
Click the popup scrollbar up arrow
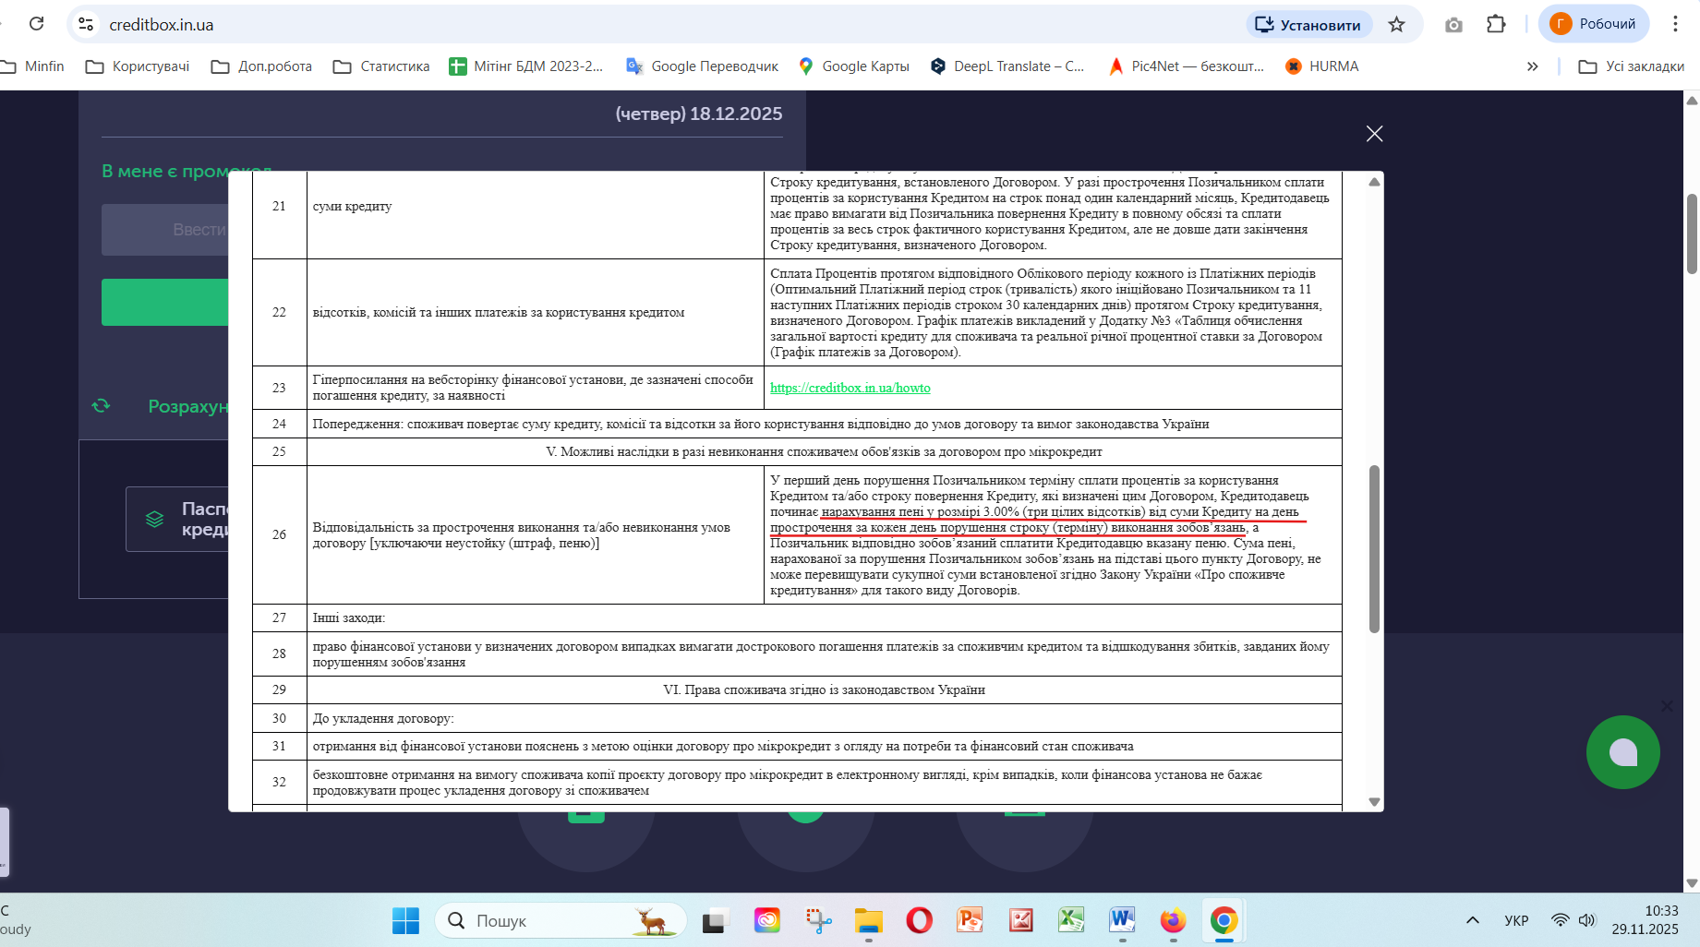1374,182
